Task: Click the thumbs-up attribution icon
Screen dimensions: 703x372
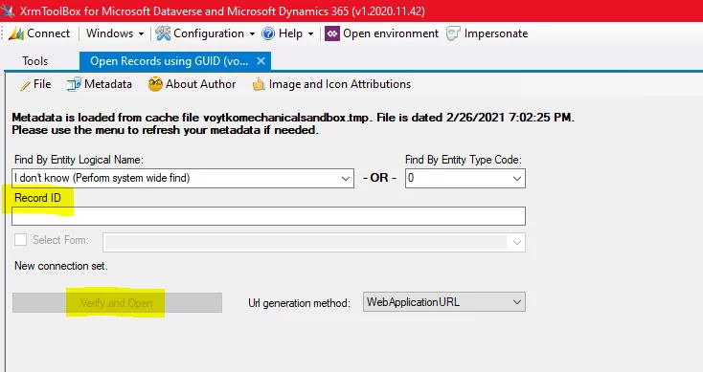Action: (259, 84)
